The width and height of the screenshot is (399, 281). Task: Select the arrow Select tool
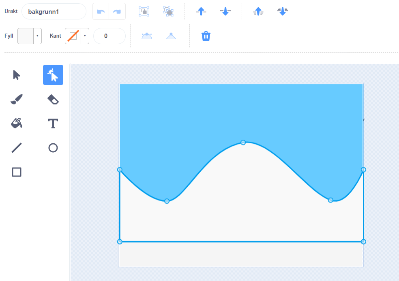17,75
